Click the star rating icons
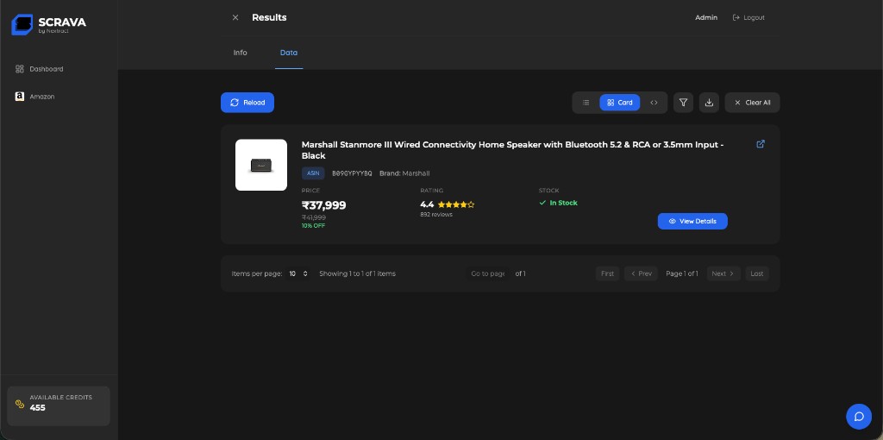 pyautogui.click(x=455, y=204)
